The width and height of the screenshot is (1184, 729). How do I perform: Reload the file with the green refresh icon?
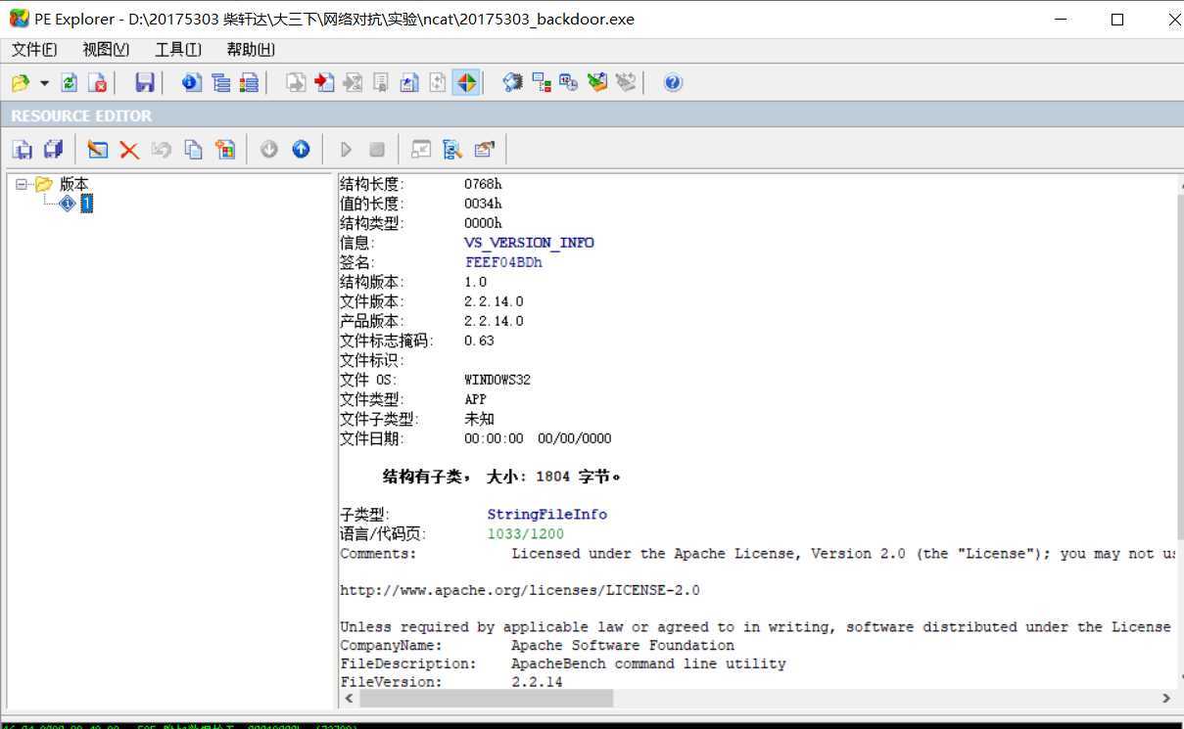coord(70,83)
